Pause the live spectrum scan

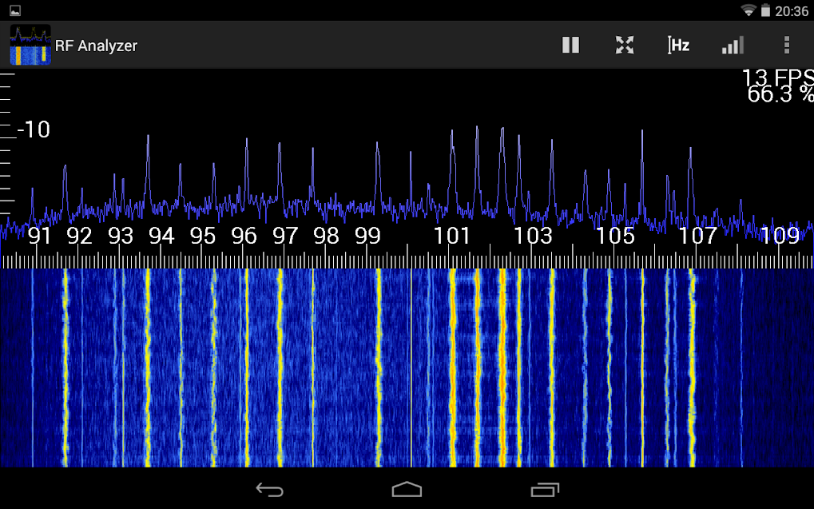(x=570, y=46)
